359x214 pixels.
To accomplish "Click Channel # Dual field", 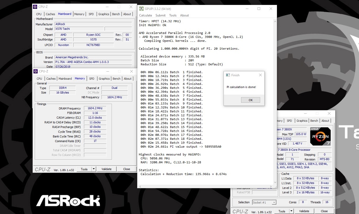I will tap(114, 88).
